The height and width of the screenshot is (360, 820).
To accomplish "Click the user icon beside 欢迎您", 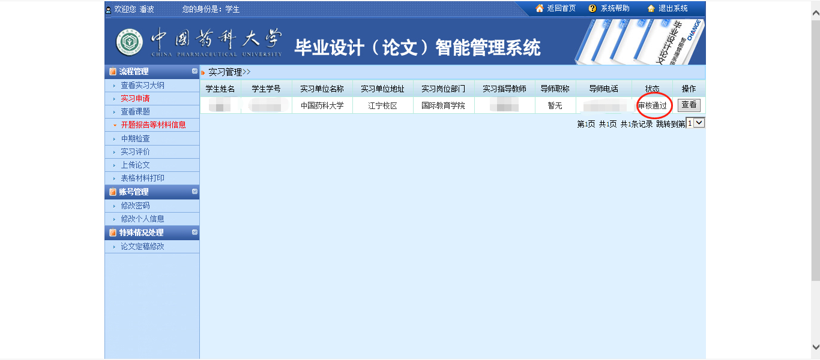I will click(x=108, y=10).
